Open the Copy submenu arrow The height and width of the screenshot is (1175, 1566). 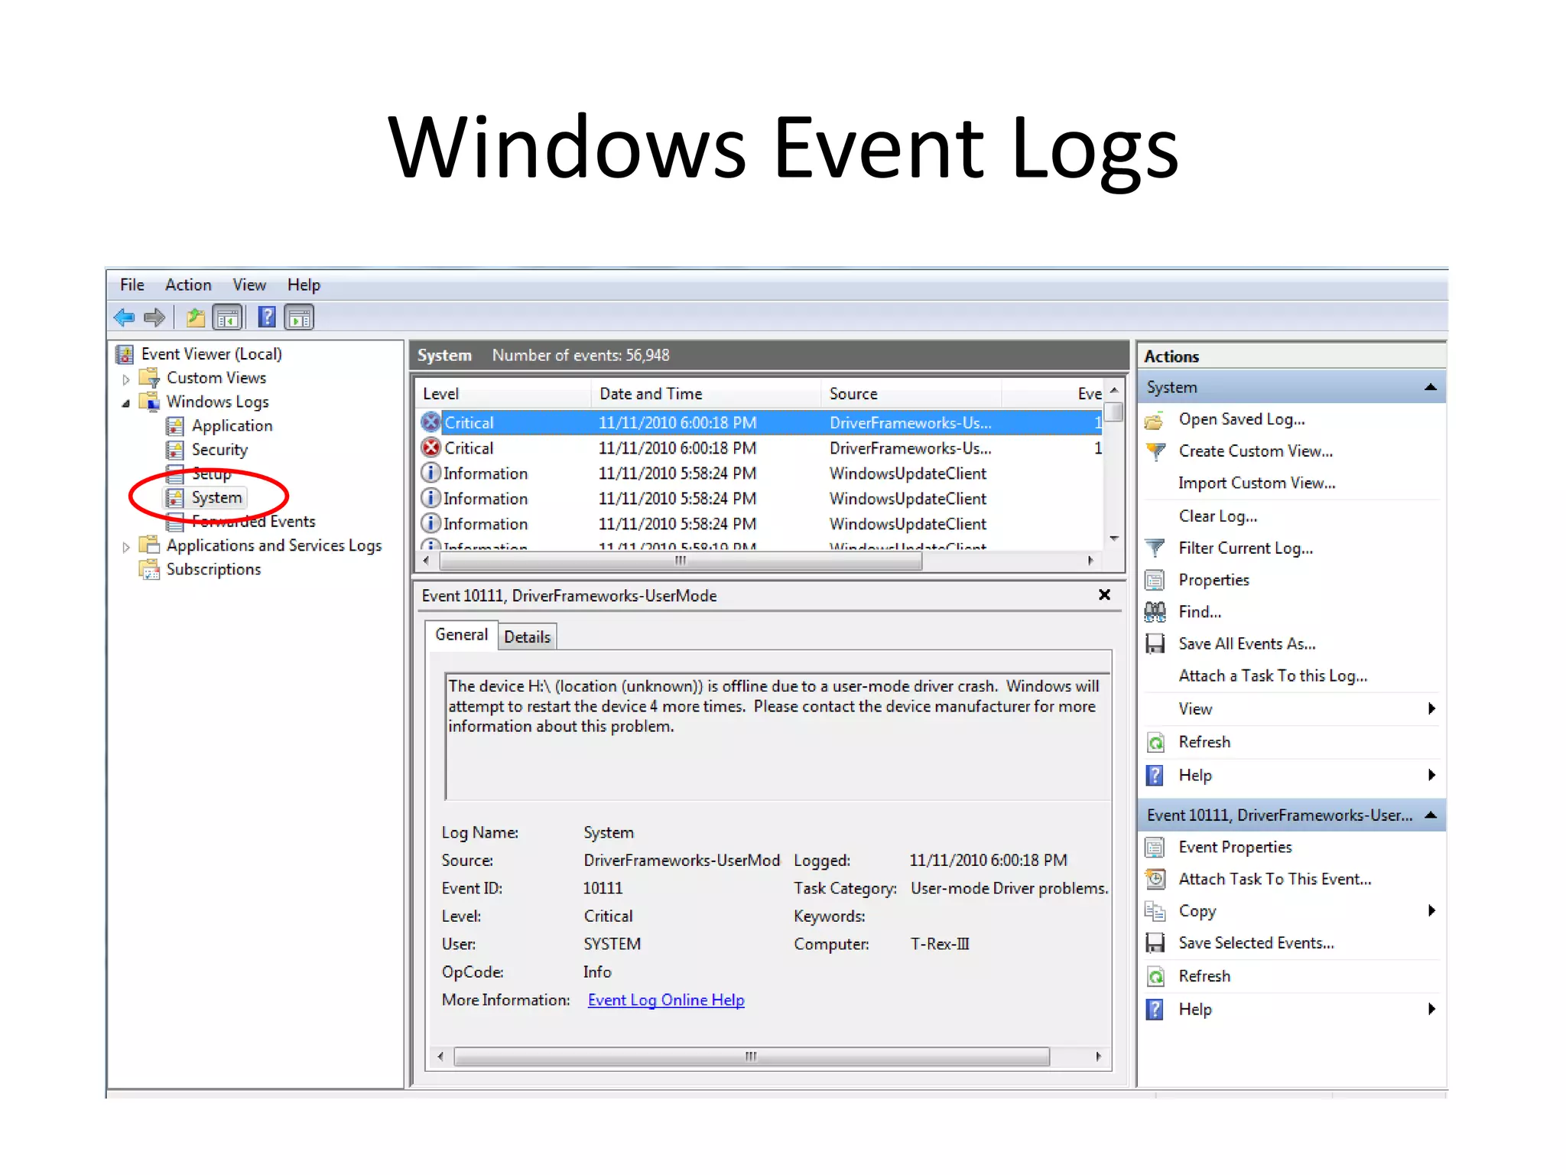1431,910
